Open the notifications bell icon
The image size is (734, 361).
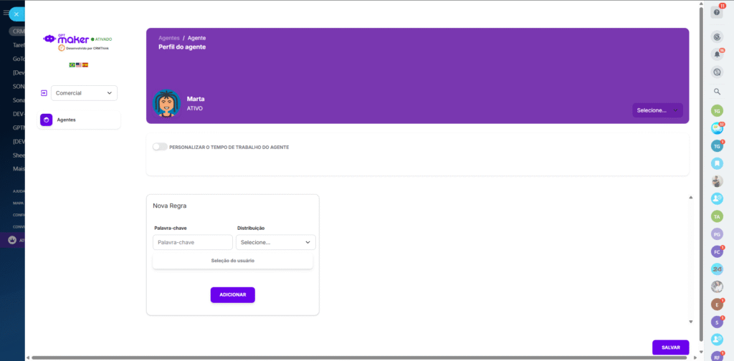(x=717, y=54)
